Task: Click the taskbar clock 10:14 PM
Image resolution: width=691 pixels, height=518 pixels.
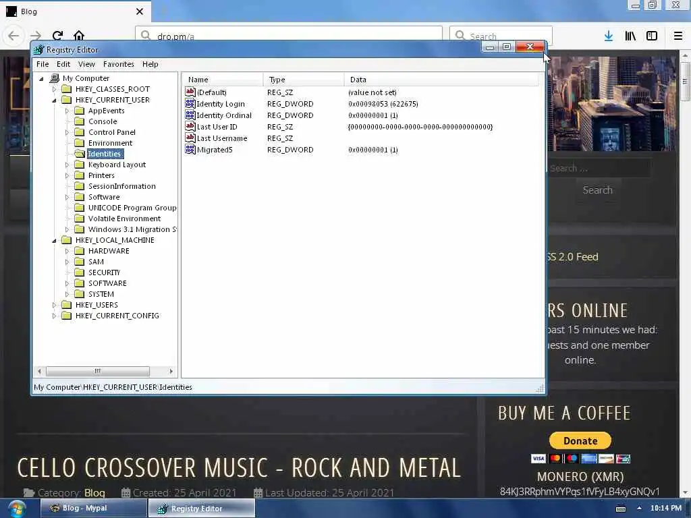Action: [x=666, y=509]
